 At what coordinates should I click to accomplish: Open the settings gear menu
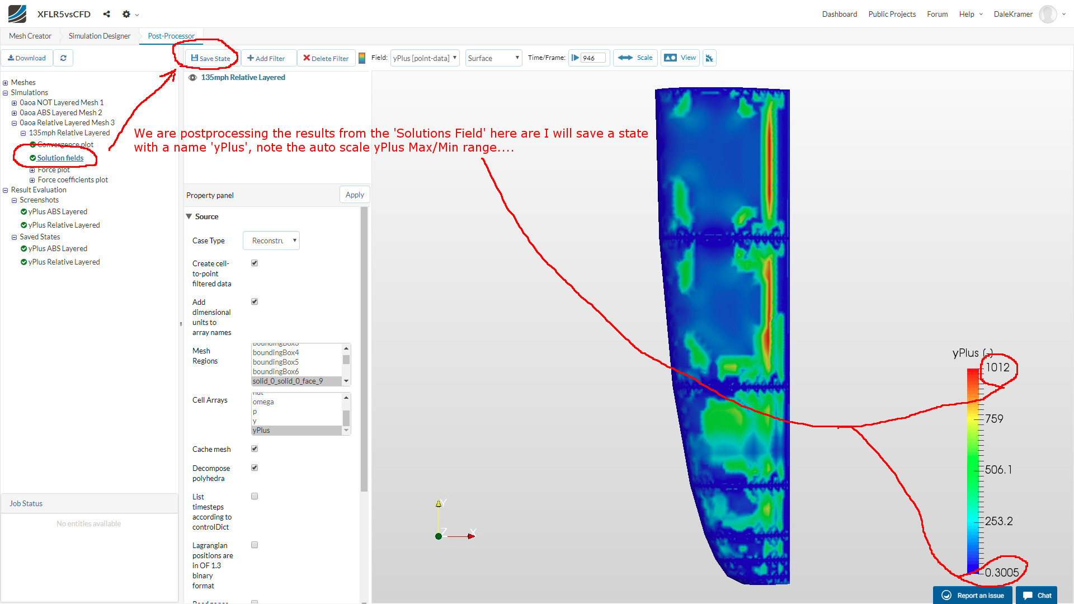pos(126,14)
